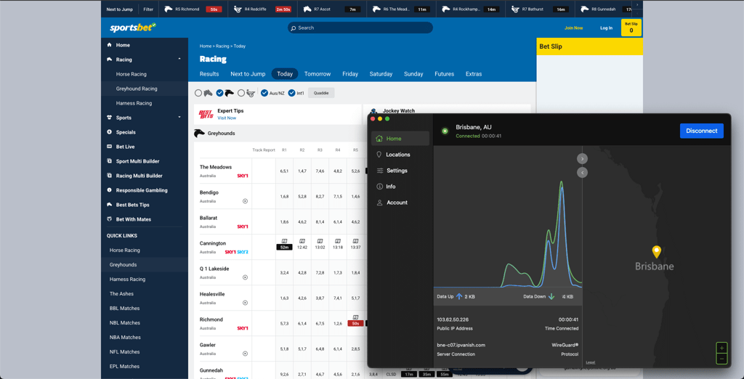Click the Racing Multi Builder icon
Screen dimensions: 744x379
tap(110, 176)
